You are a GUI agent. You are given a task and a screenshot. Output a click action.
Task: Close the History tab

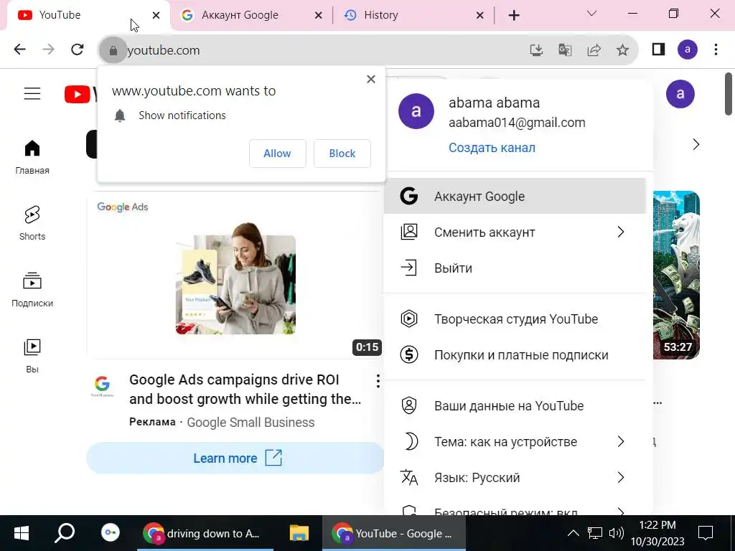(479, 16)
